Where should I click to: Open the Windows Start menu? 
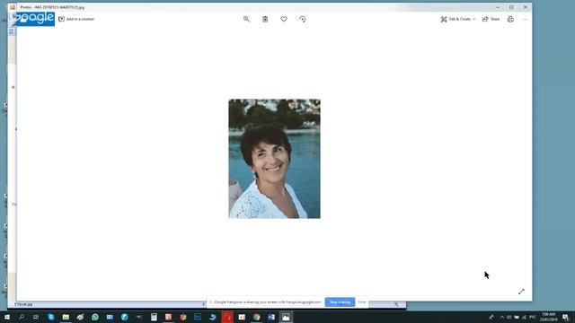tap(7, 317)
